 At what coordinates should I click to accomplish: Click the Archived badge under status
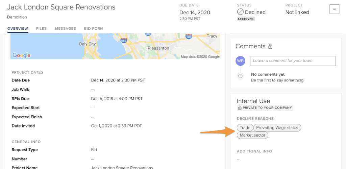[x=246, y=19]
